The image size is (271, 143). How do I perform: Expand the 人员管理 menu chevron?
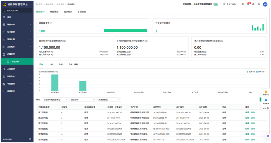point(30,69)
